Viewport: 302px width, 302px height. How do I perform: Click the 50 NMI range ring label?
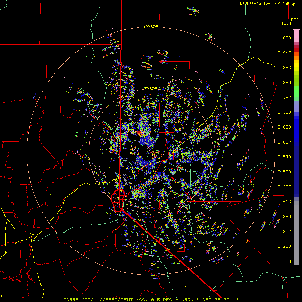pos(151,89)
